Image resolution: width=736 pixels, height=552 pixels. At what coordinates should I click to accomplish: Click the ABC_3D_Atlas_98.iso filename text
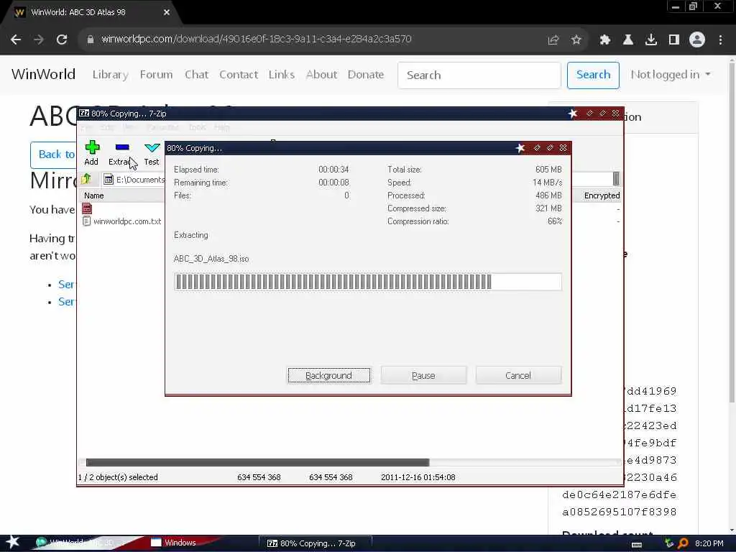pos(211,259)
